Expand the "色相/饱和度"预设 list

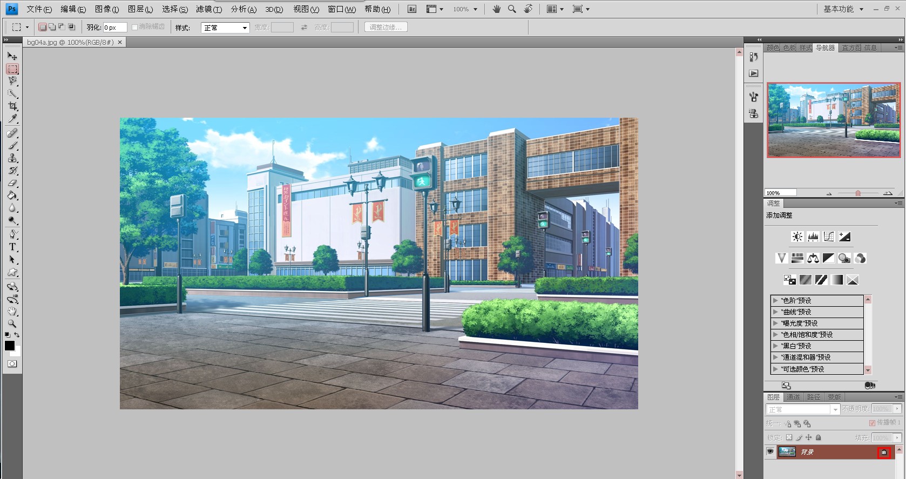pyautogui.click(x=775, y=334)
